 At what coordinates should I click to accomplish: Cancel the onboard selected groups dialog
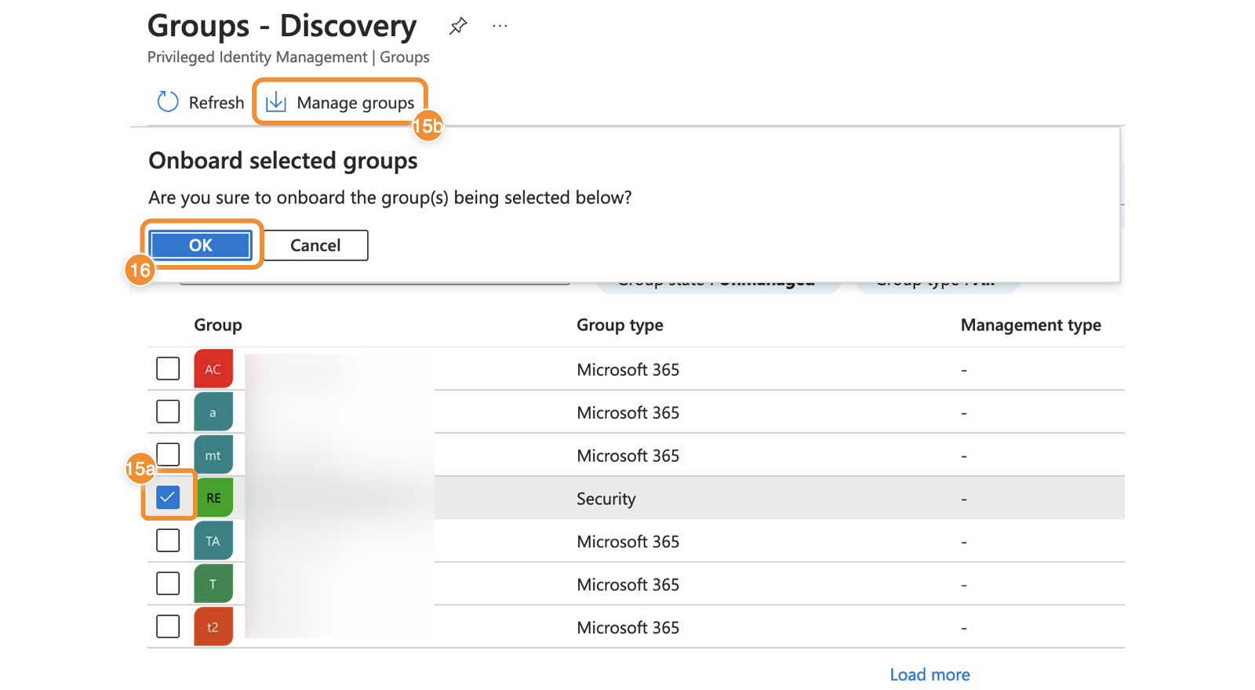tap(315, 245)
